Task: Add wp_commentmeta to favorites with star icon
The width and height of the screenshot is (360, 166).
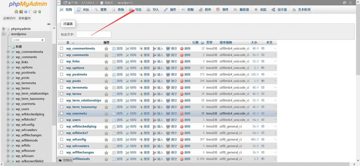Action: point(106,49)
